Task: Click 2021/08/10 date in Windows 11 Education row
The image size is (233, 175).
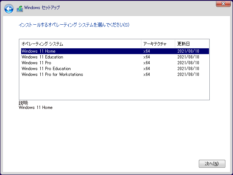Action: click(x=188, y=57)
